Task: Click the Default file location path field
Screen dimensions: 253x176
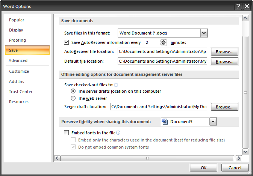Action: click(x=162, y=61)
